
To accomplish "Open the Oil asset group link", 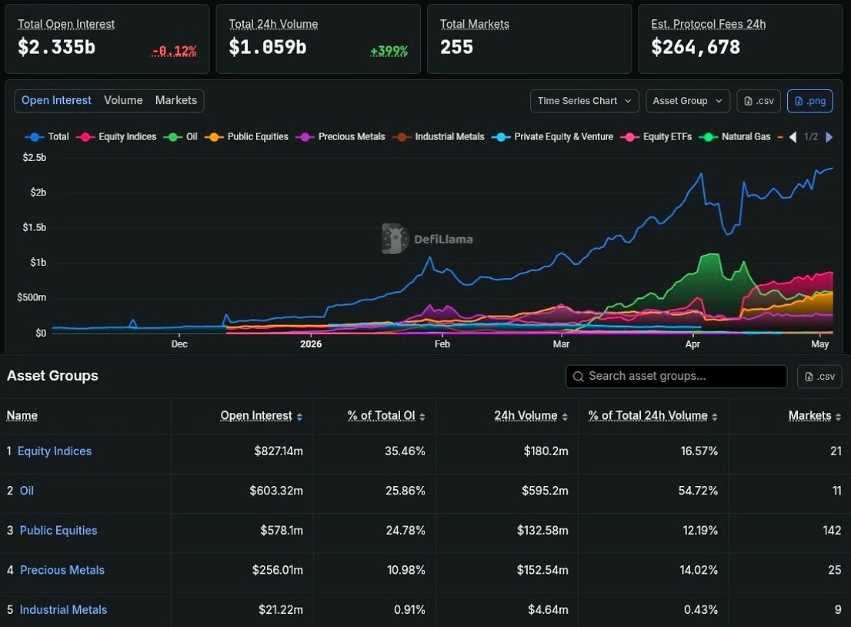I will (x=27, y=491).
